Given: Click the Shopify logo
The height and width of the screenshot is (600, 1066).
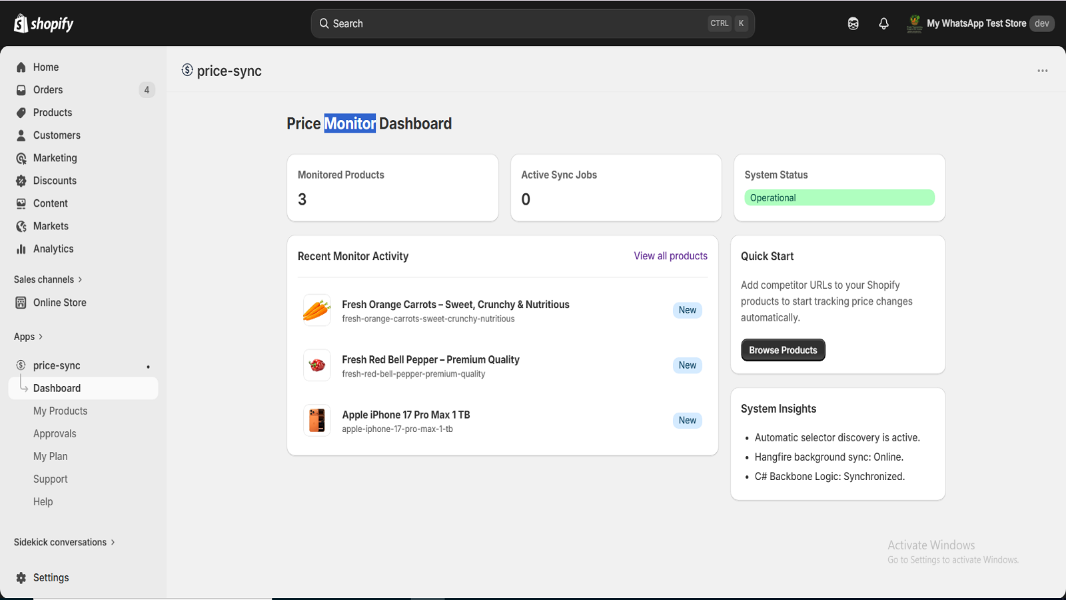Looking at the screenshot, I should [x=43, y=23].
